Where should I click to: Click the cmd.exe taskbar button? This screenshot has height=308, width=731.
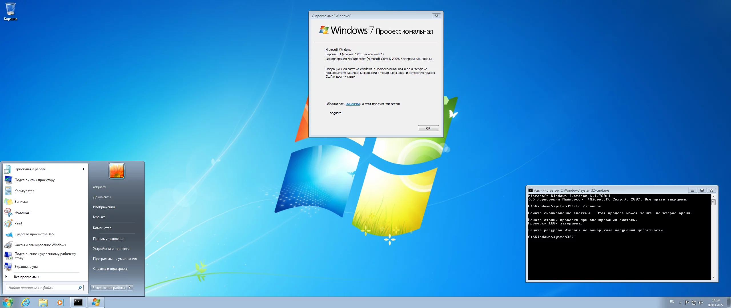(x=78, y=302)
